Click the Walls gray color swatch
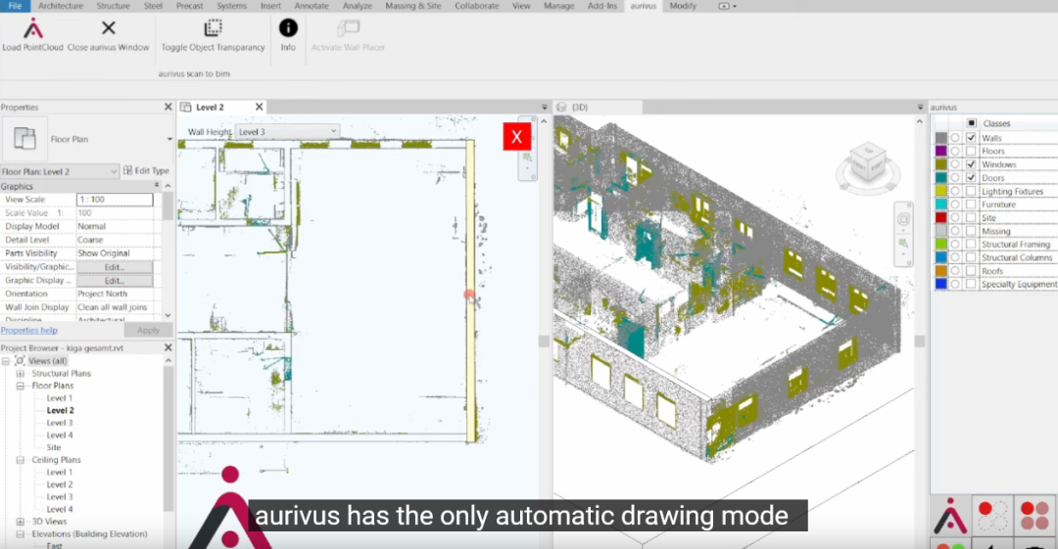The width and height of the screenshot is (1058, 549). 940,138
